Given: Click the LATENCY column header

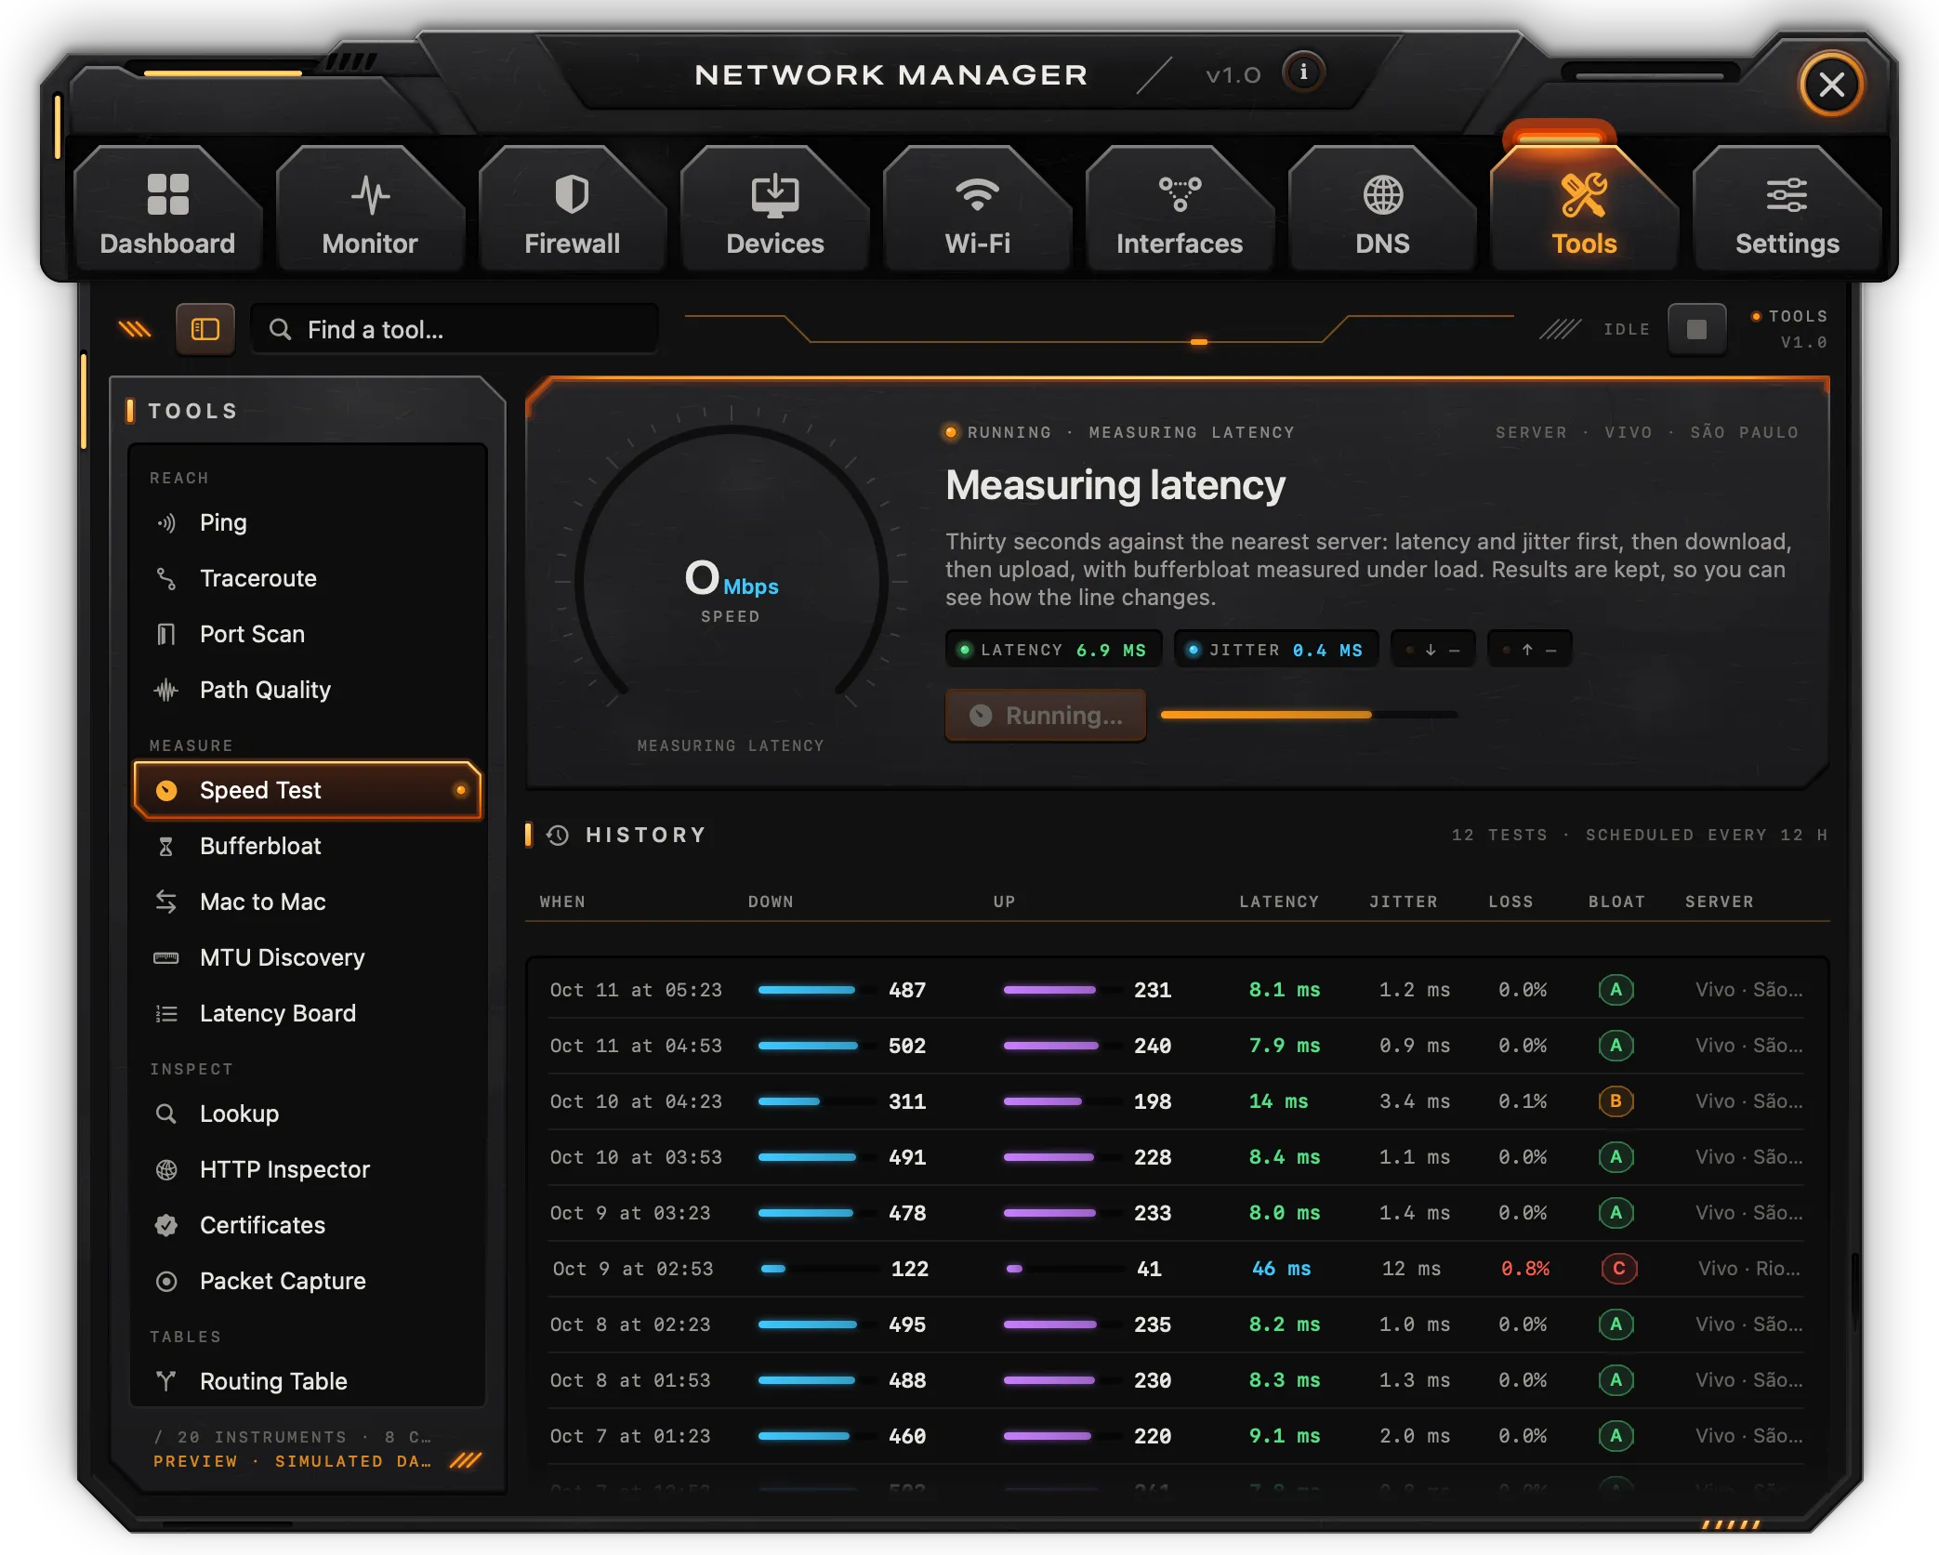Looking at the screenshot, I should [x=1279, y=902].
